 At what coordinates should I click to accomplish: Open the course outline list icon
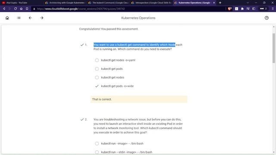tap(19, 18)
